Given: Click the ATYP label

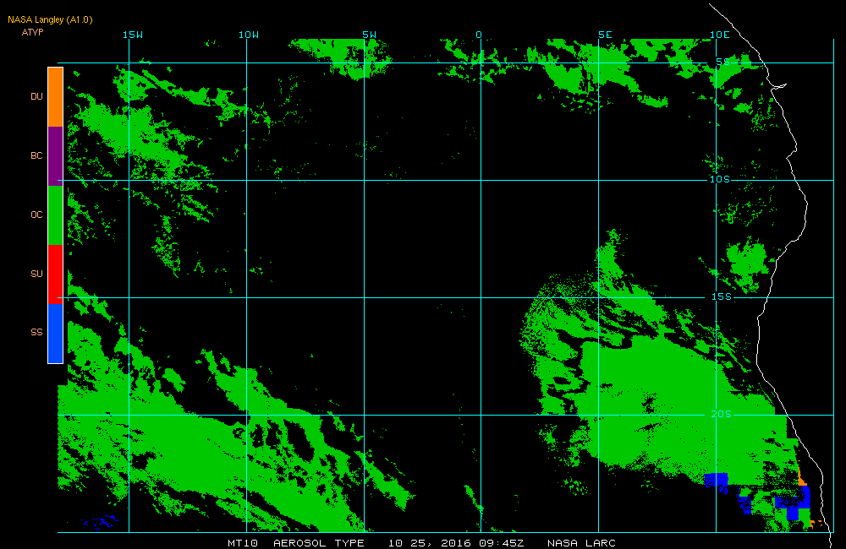Looking at the screenshot, I should coord(32,32).
